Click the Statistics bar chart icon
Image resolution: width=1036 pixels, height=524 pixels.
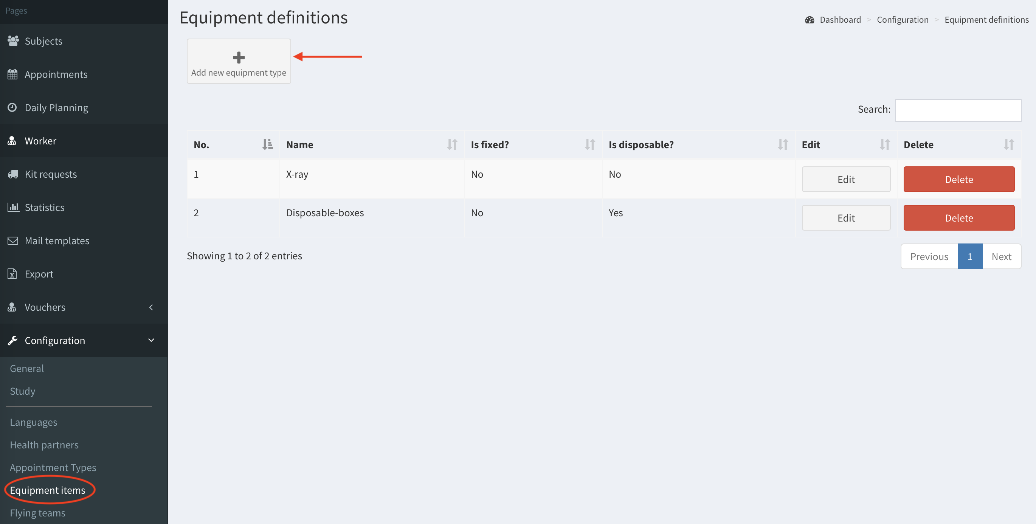(13, 207)
